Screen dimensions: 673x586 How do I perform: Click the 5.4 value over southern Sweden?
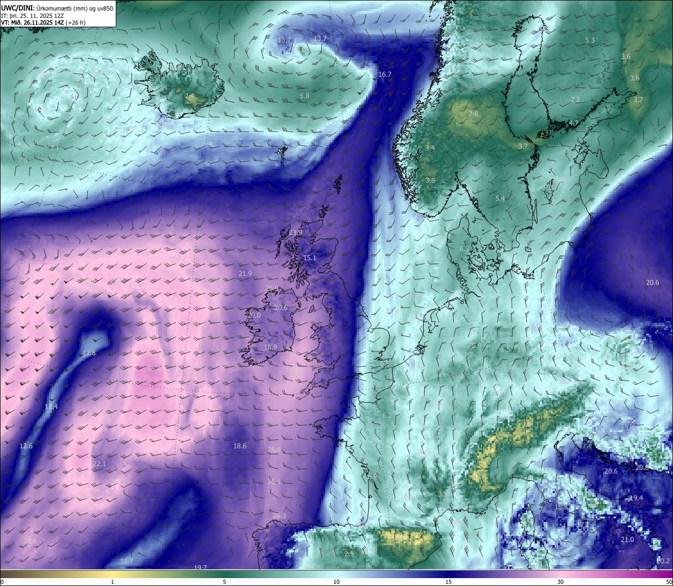point(500,199)
